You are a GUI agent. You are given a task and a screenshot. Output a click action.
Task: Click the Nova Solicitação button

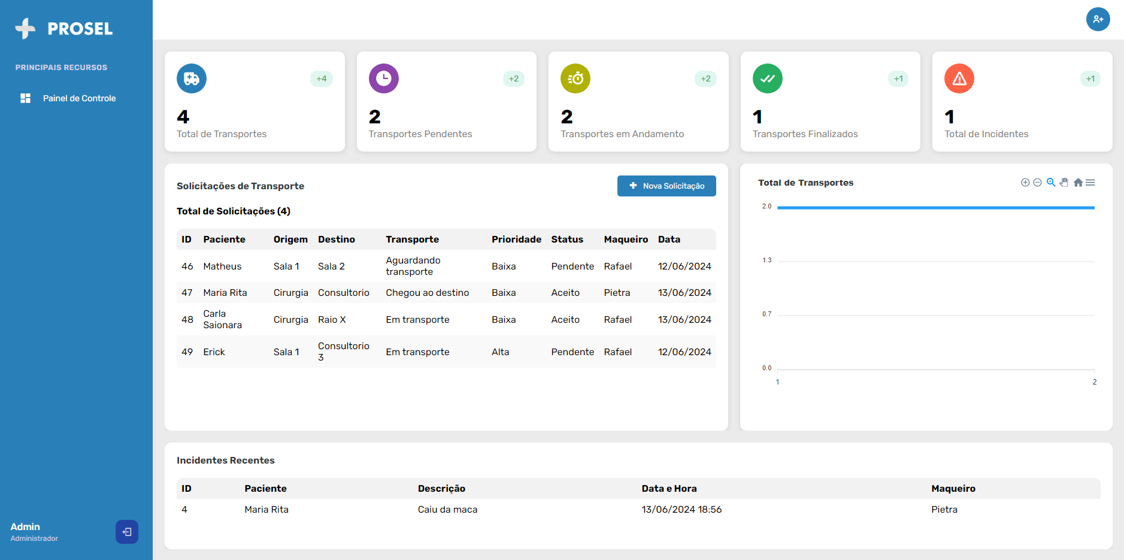tap(666, 186)
